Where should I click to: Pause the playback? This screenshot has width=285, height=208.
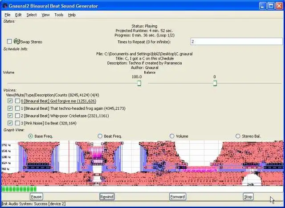[x=36, y=197]
